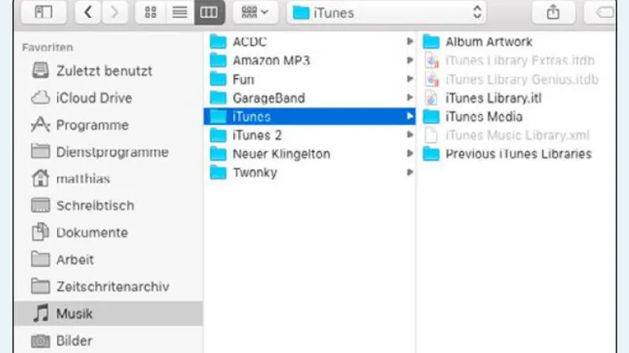This screenshot has height=353, width=629.
Task: Select Musik in sidebar
Action: point(108,314)
